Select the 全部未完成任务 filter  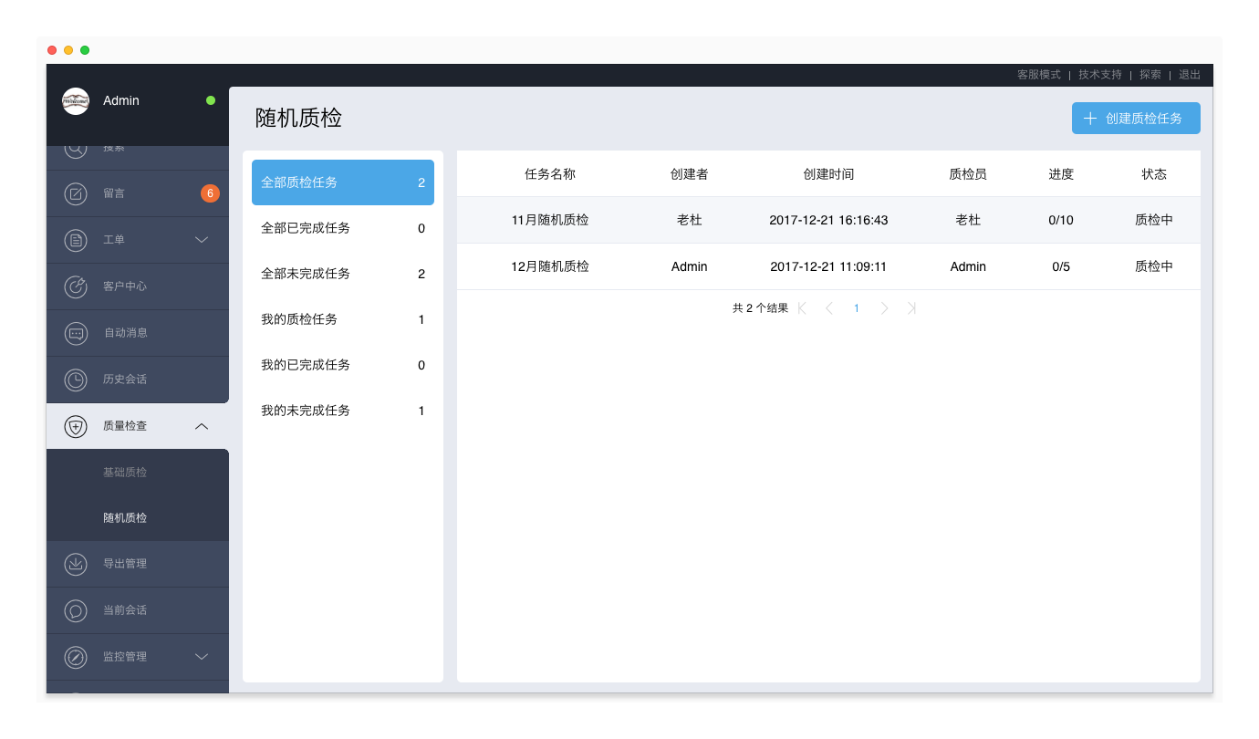pos(342,274)
